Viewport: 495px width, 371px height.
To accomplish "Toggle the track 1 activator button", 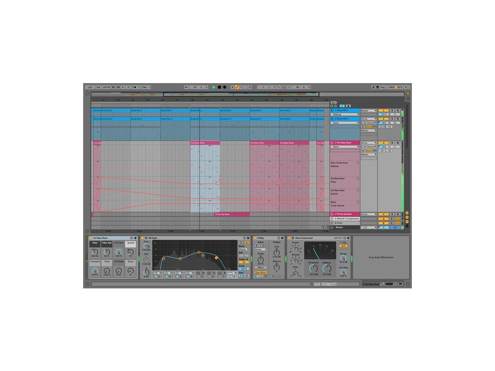I will (383, 111).
